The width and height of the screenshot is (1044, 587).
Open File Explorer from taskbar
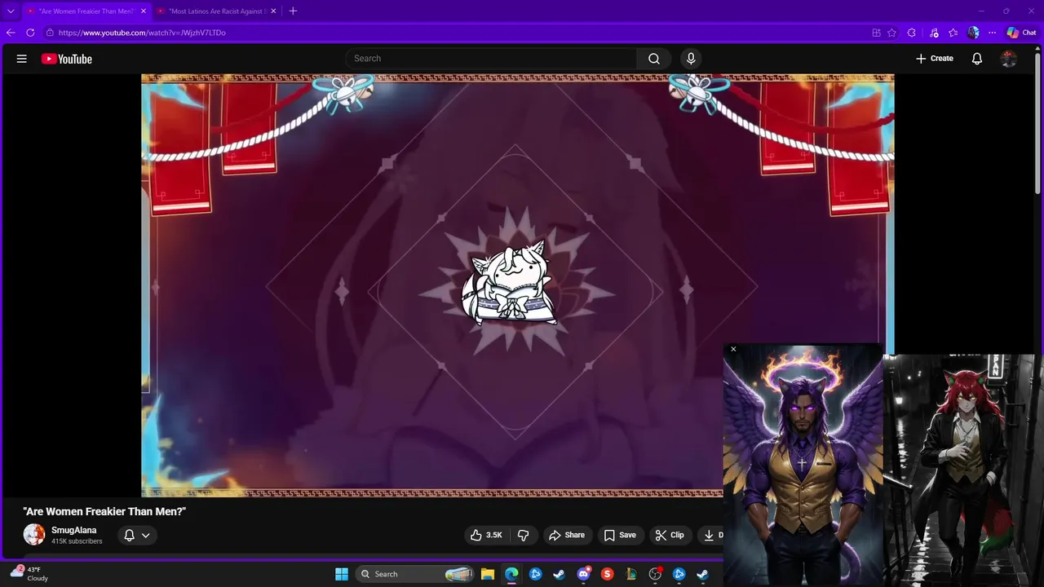click(488, 574)
